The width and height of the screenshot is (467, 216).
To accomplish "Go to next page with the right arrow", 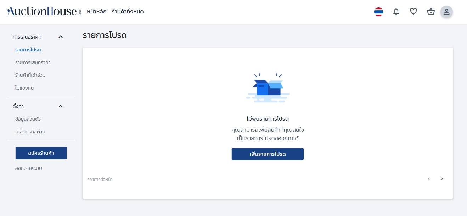I will point(442,179).
